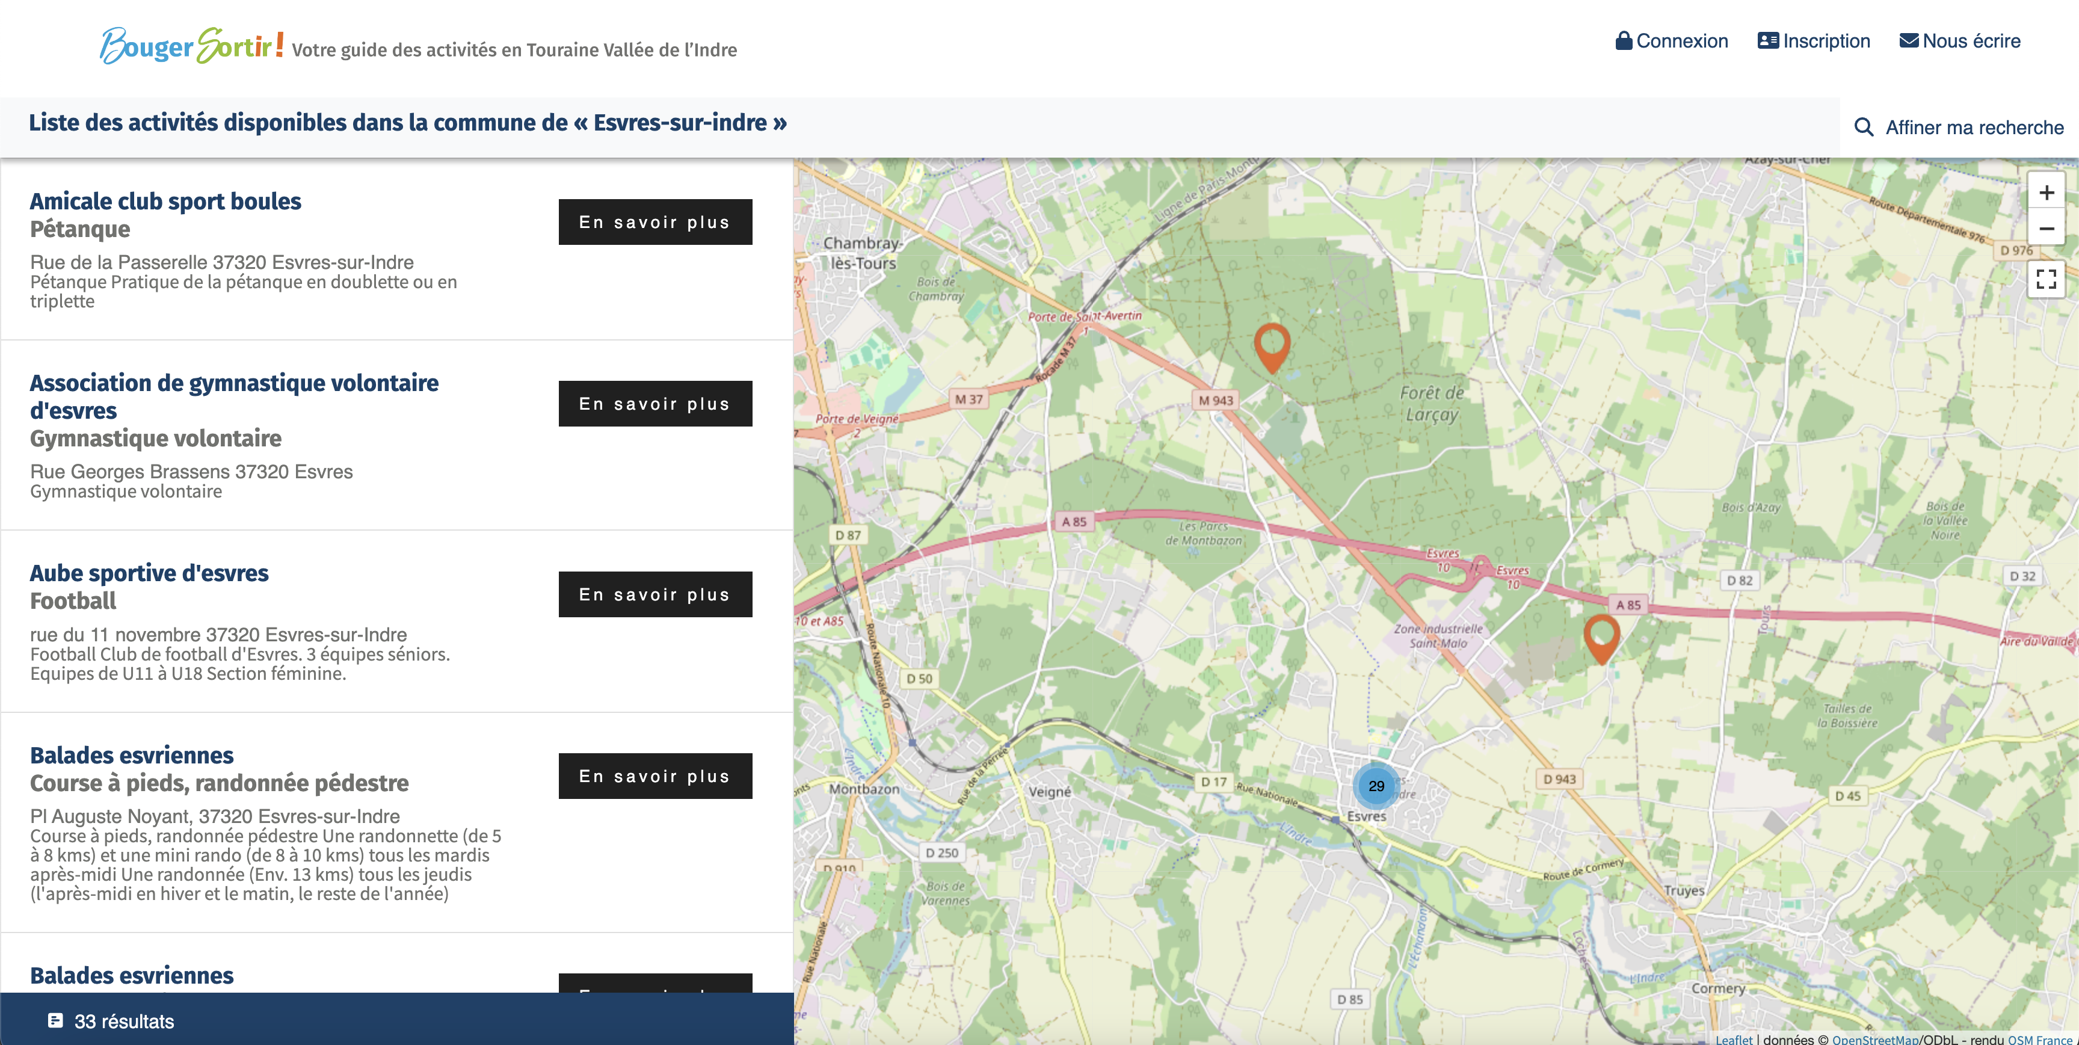
Task: Click the BougerSortir logo
Action: pyautogui.click(x=192, y=45)
